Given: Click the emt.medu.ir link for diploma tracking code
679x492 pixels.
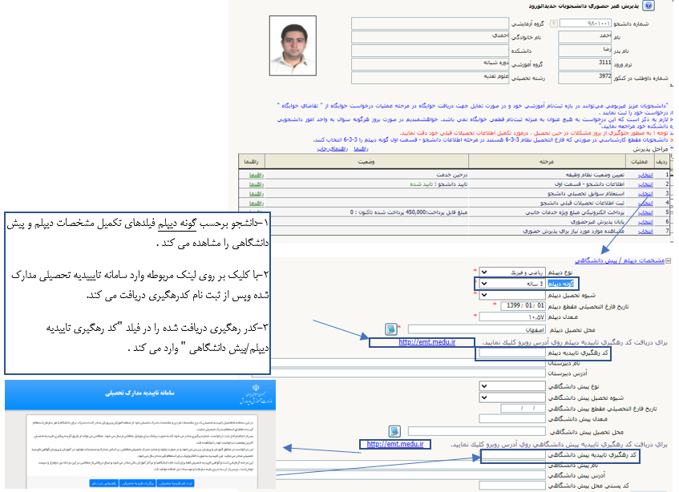Looking at the screenshot, I should [x=427, y=342].
